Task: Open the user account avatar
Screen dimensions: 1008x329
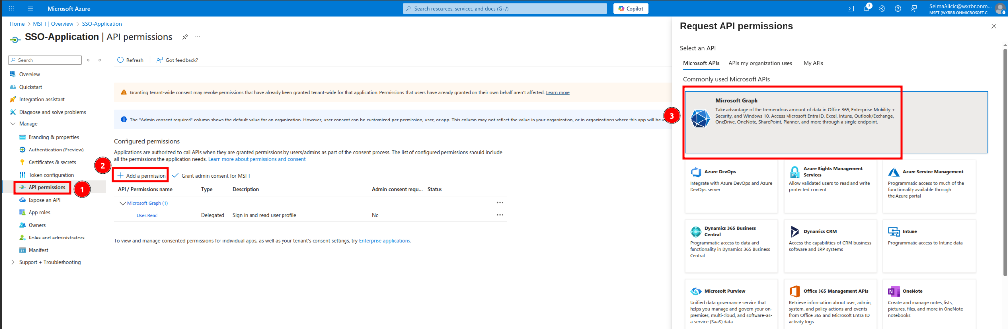Action: (999, 8)
